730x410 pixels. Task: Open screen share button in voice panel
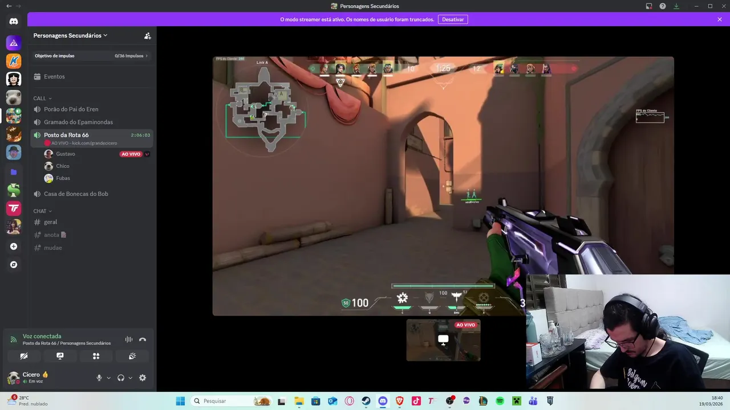(60, 356)
